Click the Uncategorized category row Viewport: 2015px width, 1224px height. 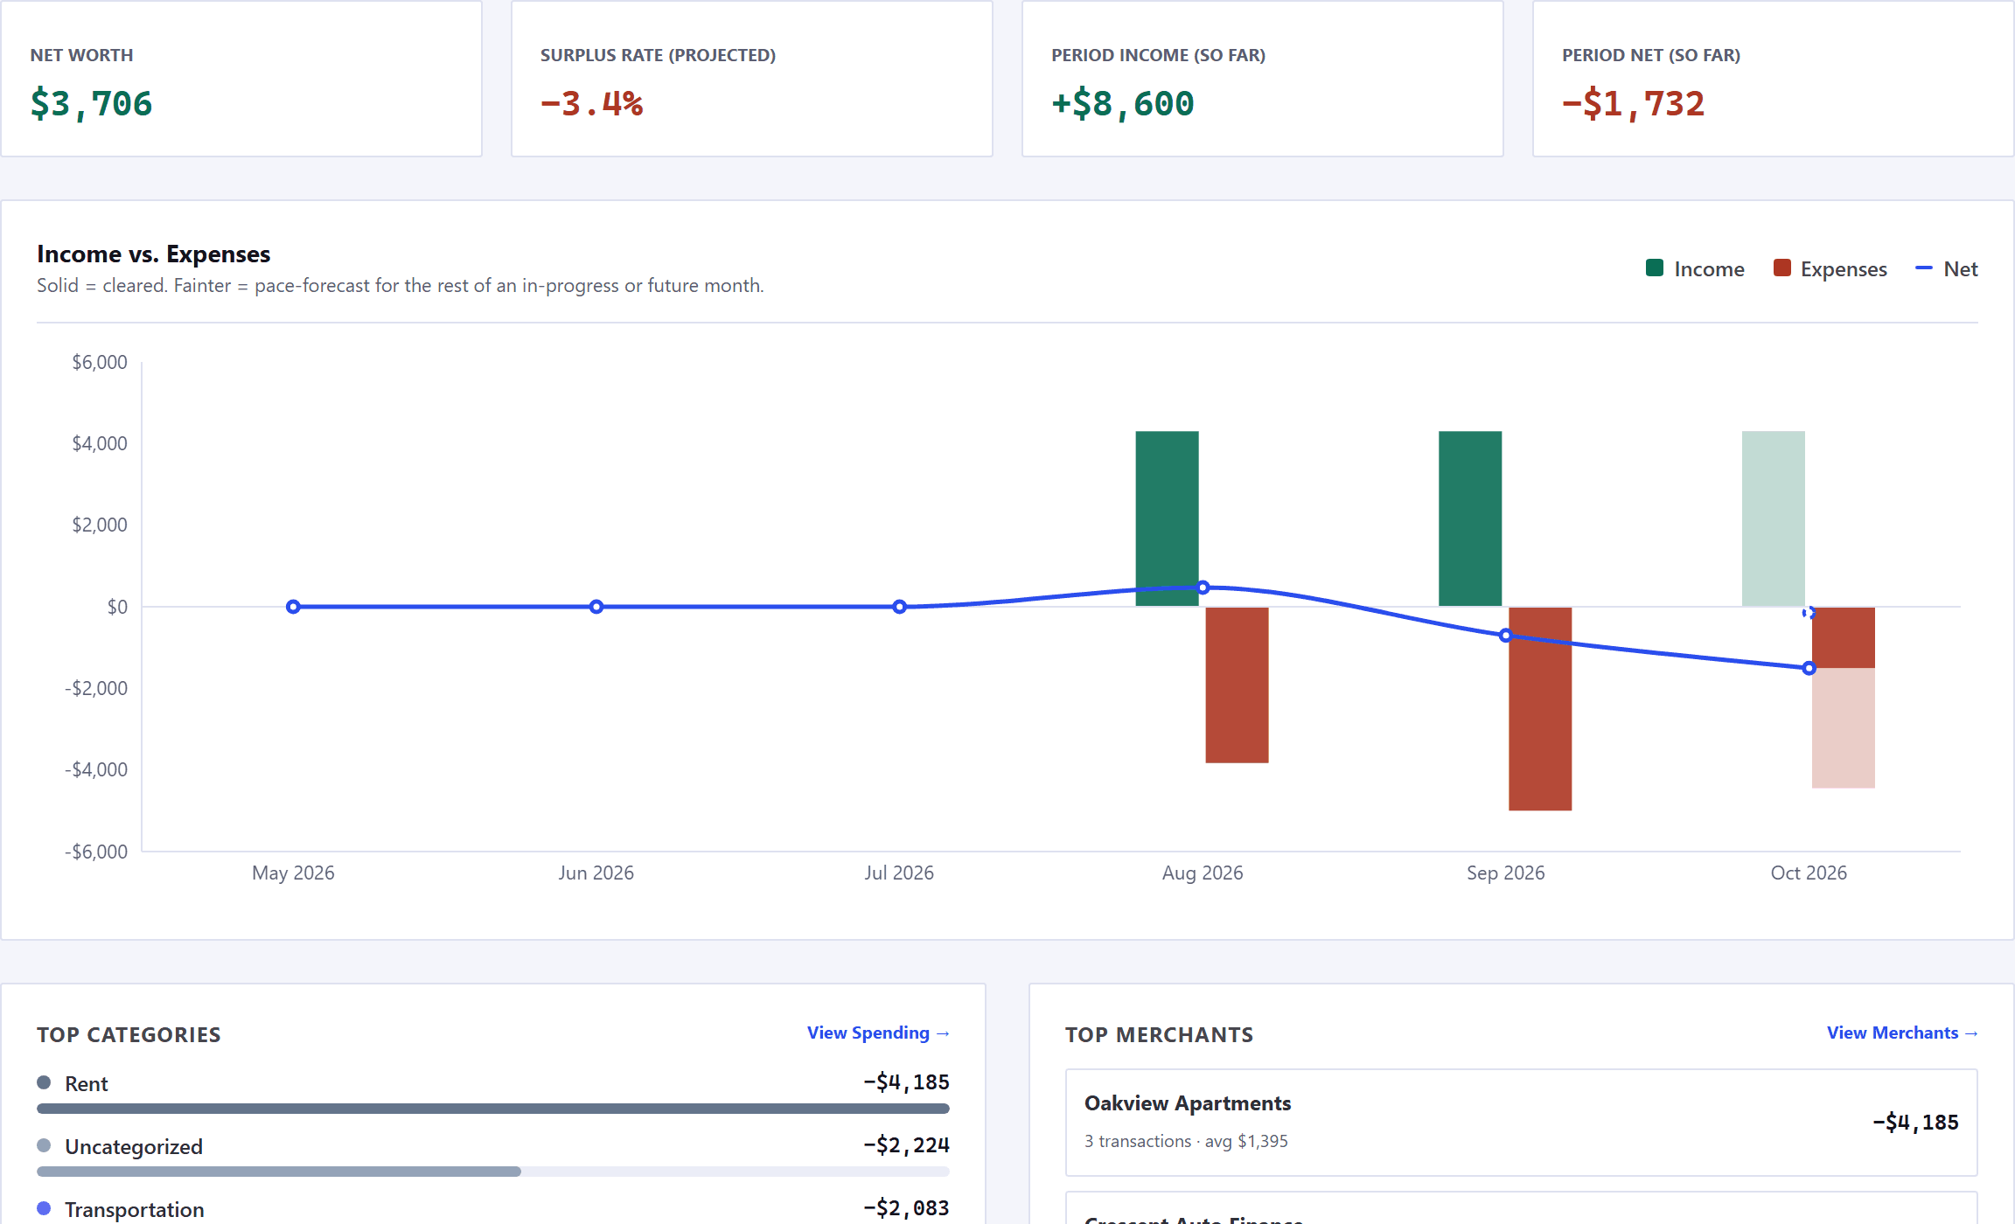[x=493, y=1156]
